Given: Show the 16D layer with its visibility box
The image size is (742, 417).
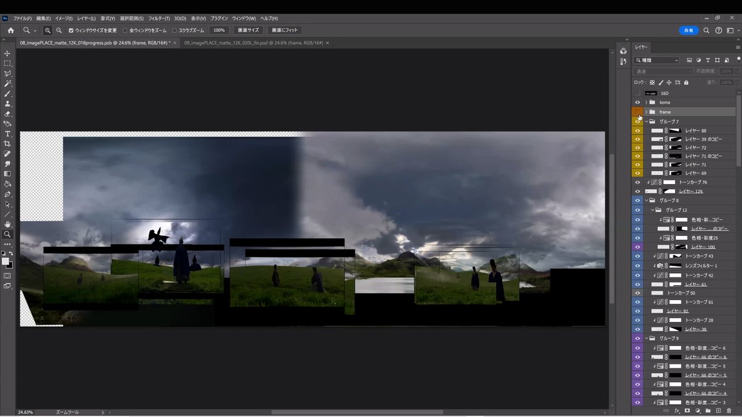Looking at the screenshot, I should pos(638,93).
